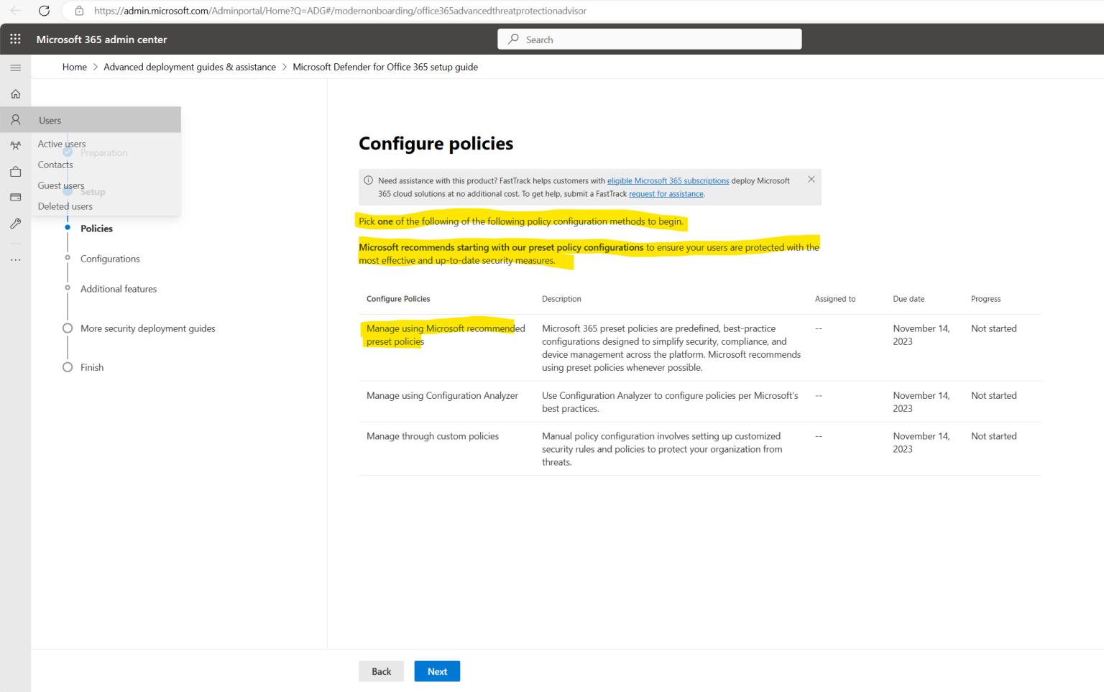Expand the Setup step section

67,192
